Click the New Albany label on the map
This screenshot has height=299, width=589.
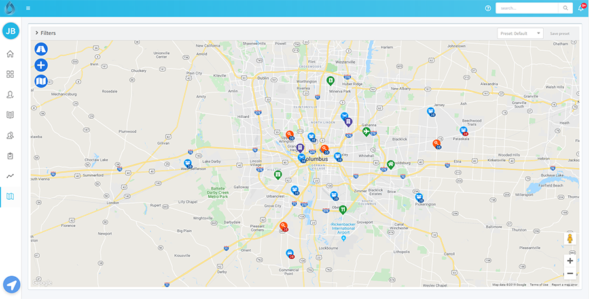400,89
